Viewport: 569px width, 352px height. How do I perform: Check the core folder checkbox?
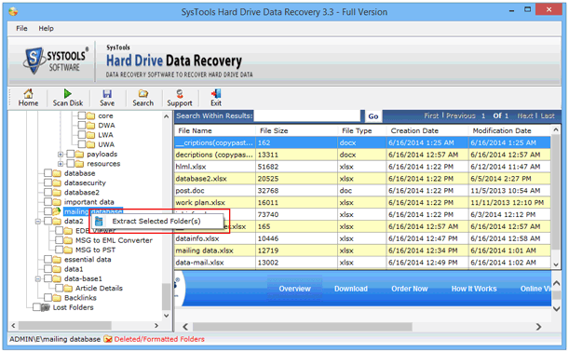82,115
